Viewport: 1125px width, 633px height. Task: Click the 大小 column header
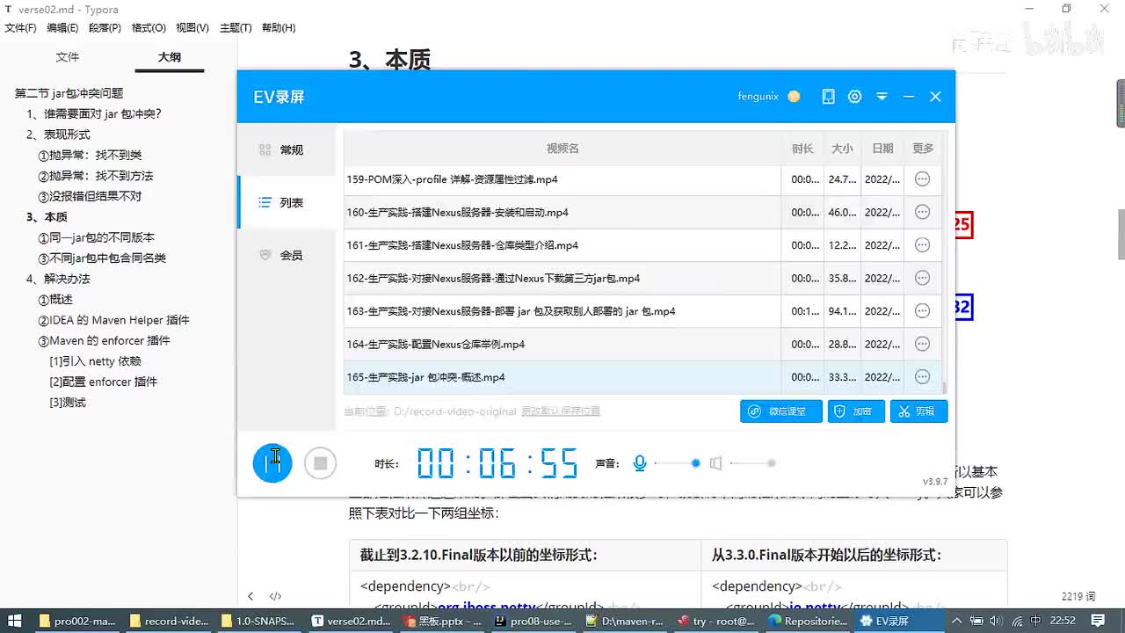842,149
